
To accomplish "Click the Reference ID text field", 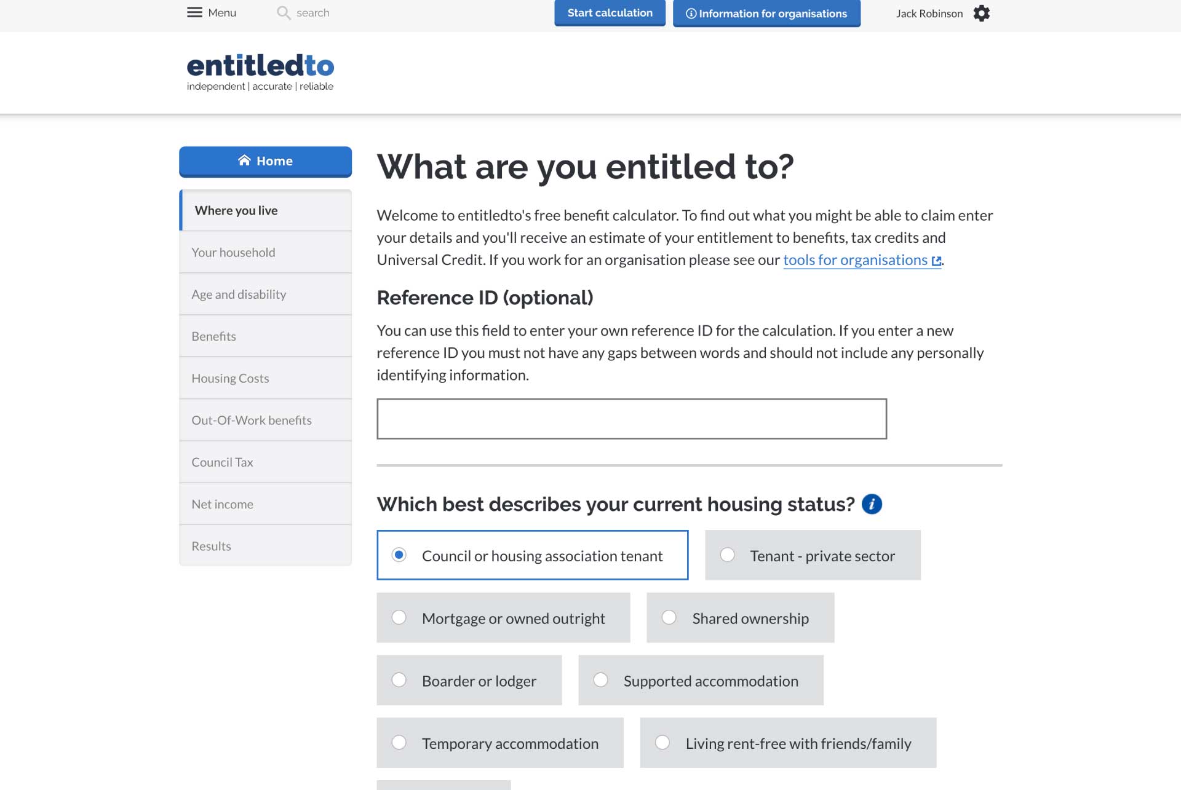I will tap(632, 419).
